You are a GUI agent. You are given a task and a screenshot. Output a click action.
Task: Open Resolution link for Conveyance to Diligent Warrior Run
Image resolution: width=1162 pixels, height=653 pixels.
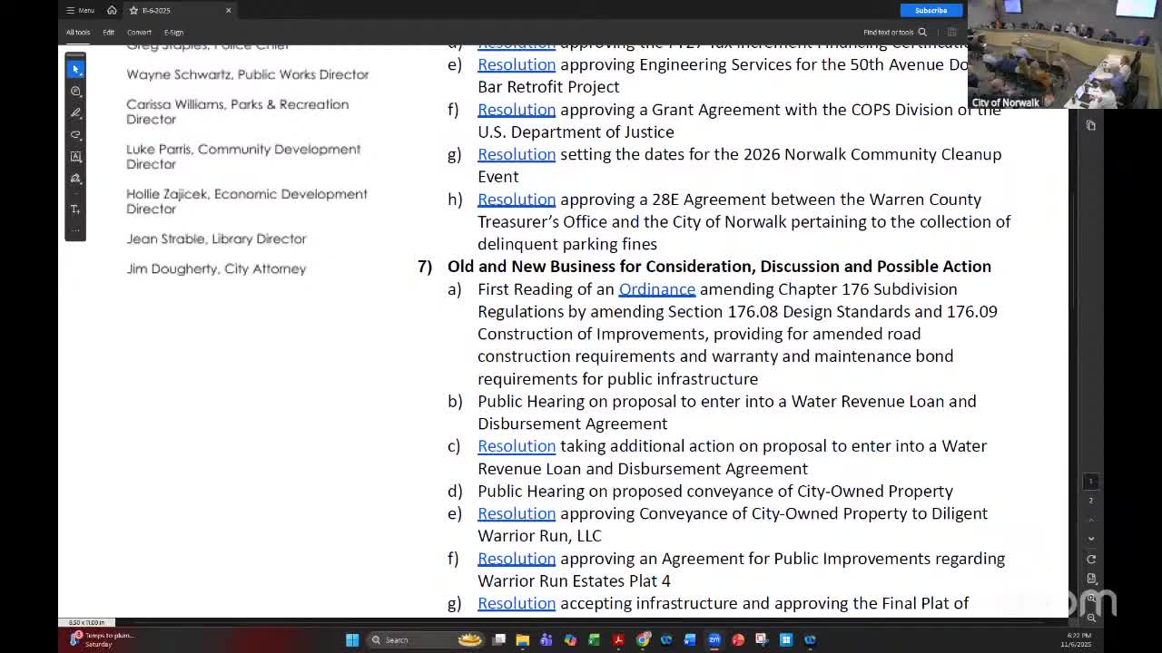coord(517,513)
